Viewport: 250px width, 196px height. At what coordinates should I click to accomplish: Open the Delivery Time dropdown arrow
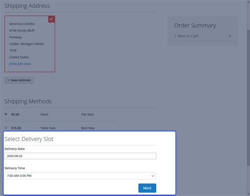152,176
